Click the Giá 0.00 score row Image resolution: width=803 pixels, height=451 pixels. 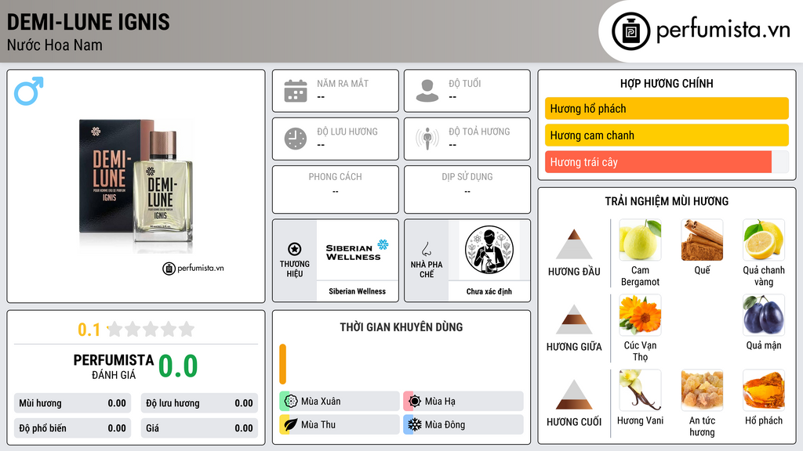click(199, 428)
